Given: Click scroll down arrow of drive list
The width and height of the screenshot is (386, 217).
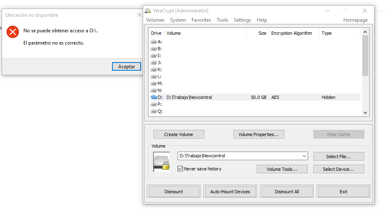Looking at the screenshot, I should pyautogui.click(x=365, y=112).
